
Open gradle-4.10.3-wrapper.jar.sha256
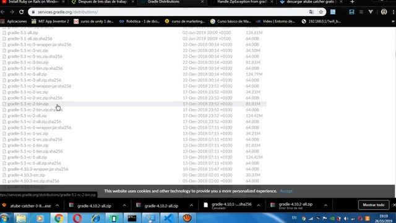click(x=38, y=169)
